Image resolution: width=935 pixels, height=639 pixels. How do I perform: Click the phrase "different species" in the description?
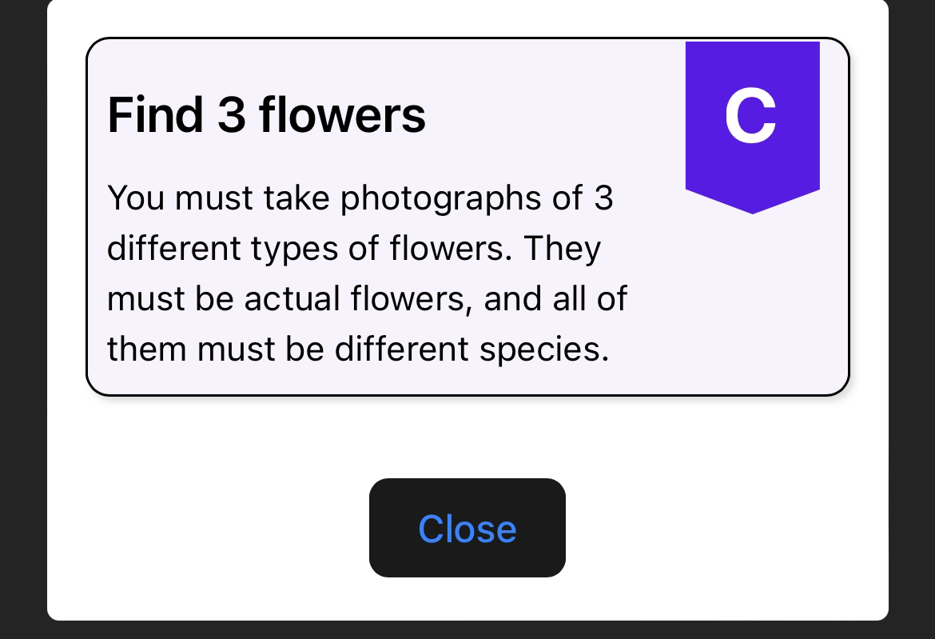coord(471,349)
